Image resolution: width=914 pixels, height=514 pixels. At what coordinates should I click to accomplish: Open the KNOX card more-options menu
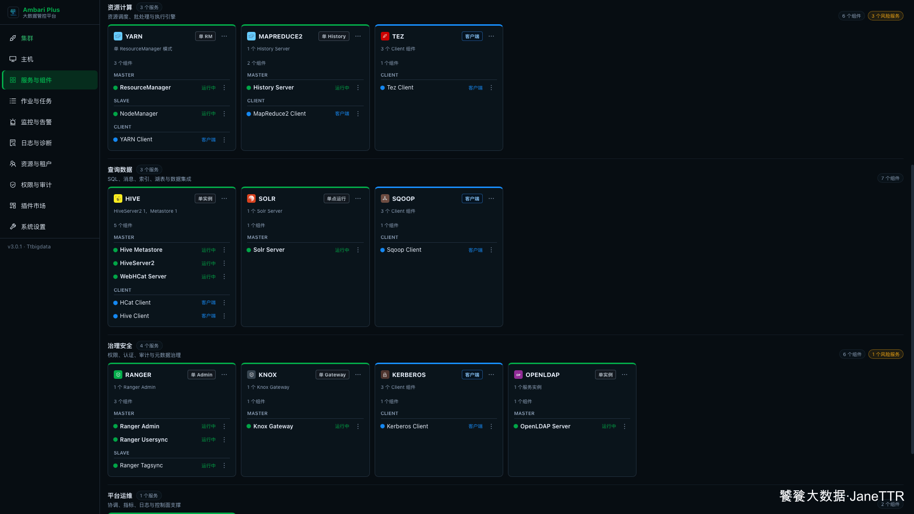coord(358,375)
